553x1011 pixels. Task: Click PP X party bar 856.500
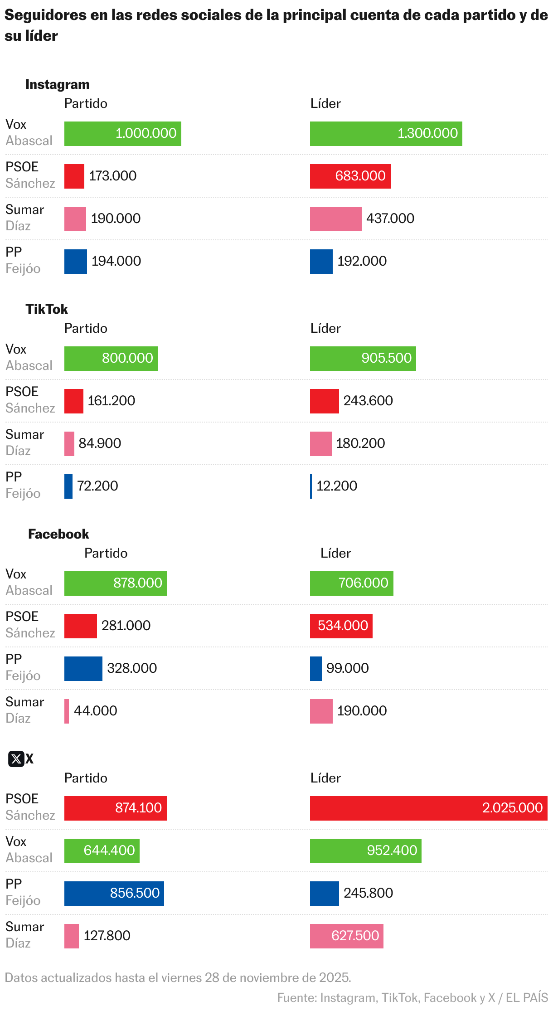coord(114,893)
